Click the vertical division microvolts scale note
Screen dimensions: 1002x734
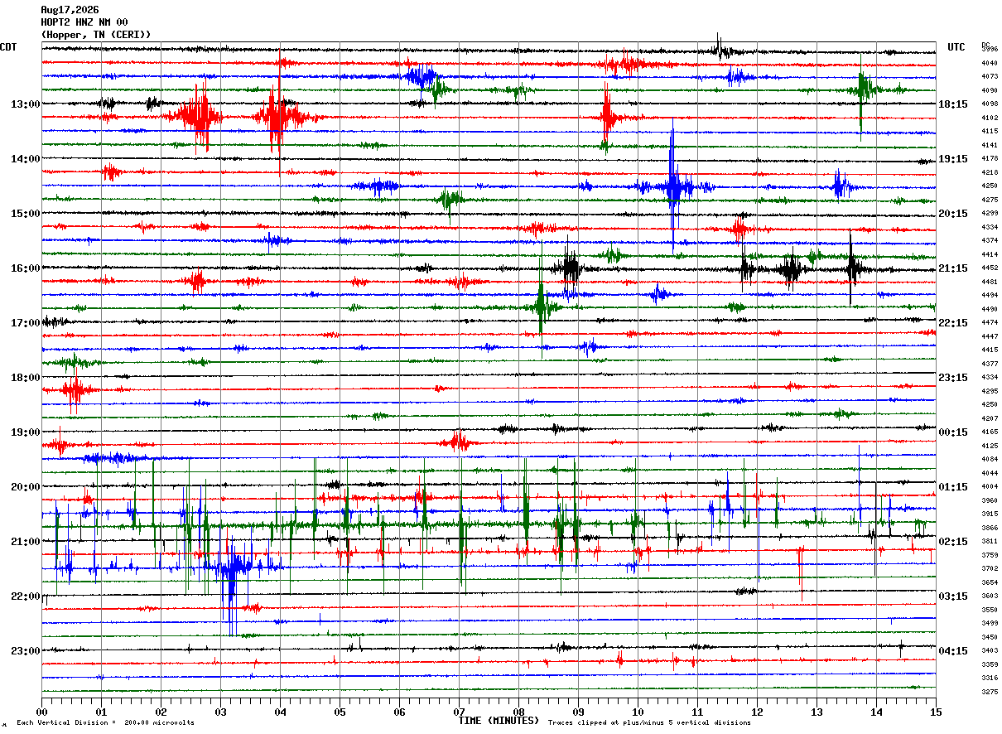[x=106, y=722]
